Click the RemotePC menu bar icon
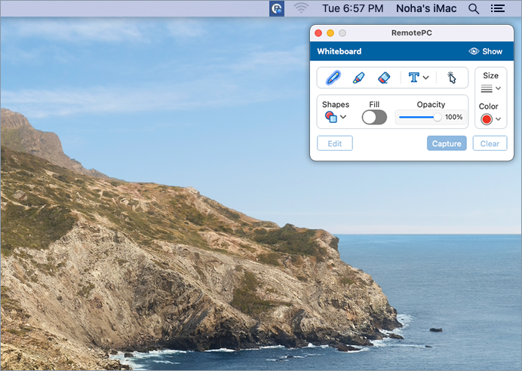 pos(277,9)
